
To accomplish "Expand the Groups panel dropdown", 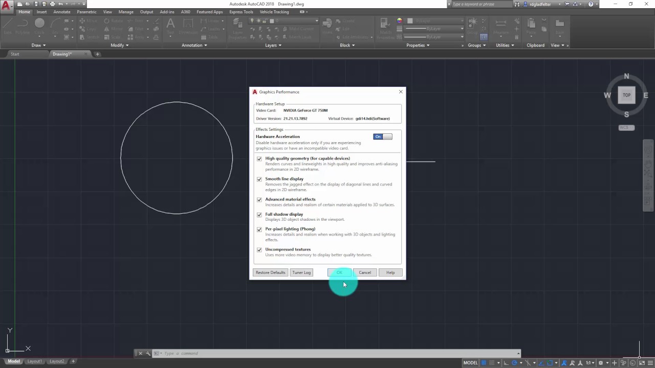I will coord(477,45).
